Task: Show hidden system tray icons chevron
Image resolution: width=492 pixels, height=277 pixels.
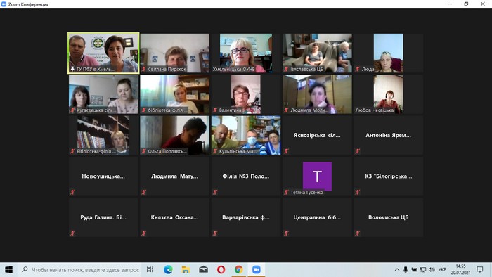Action: 397,269
